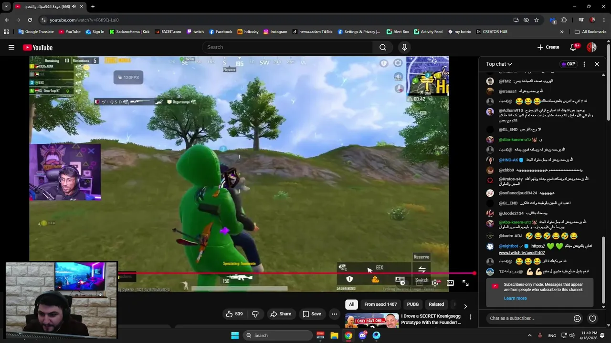Screen dimensions: 611x343
Task: Open the YouTube account avatar menu
Action: pos(591,47)
